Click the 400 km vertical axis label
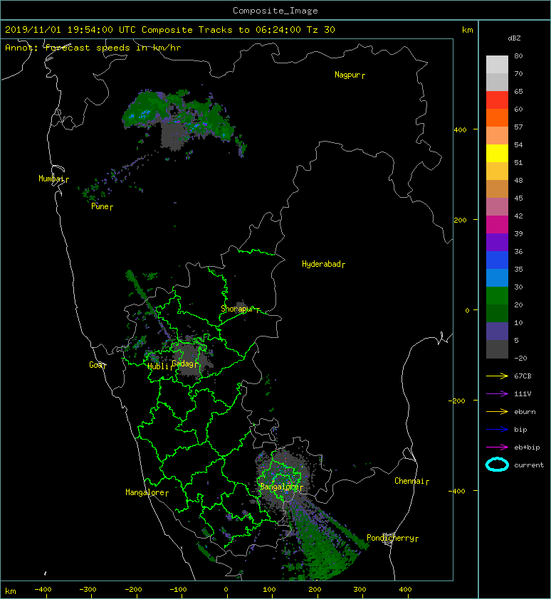Image resolution: width=551 pixels, height=599 pixels. tap(460, 130)
